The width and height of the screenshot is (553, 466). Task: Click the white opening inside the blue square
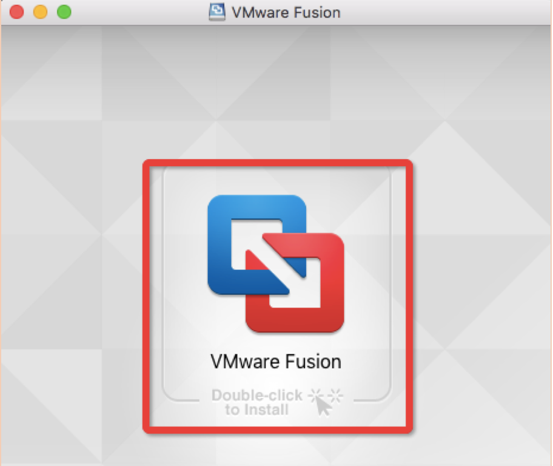coord(255,243)
